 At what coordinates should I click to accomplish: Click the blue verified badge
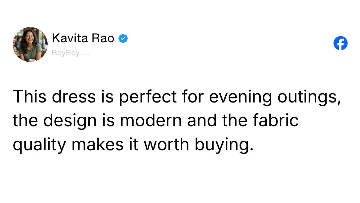[x=123, y=39]
